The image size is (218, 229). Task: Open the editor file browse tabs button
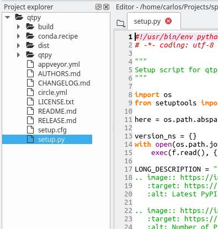(121, 24)
